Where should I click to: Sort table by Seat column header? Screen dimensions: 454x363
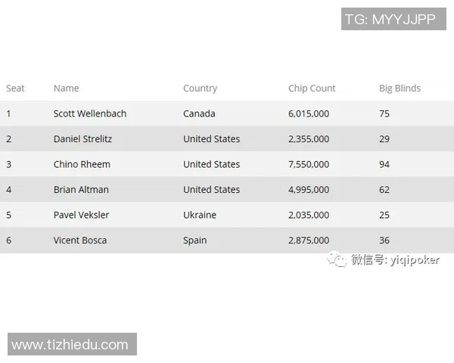[15, 88]
